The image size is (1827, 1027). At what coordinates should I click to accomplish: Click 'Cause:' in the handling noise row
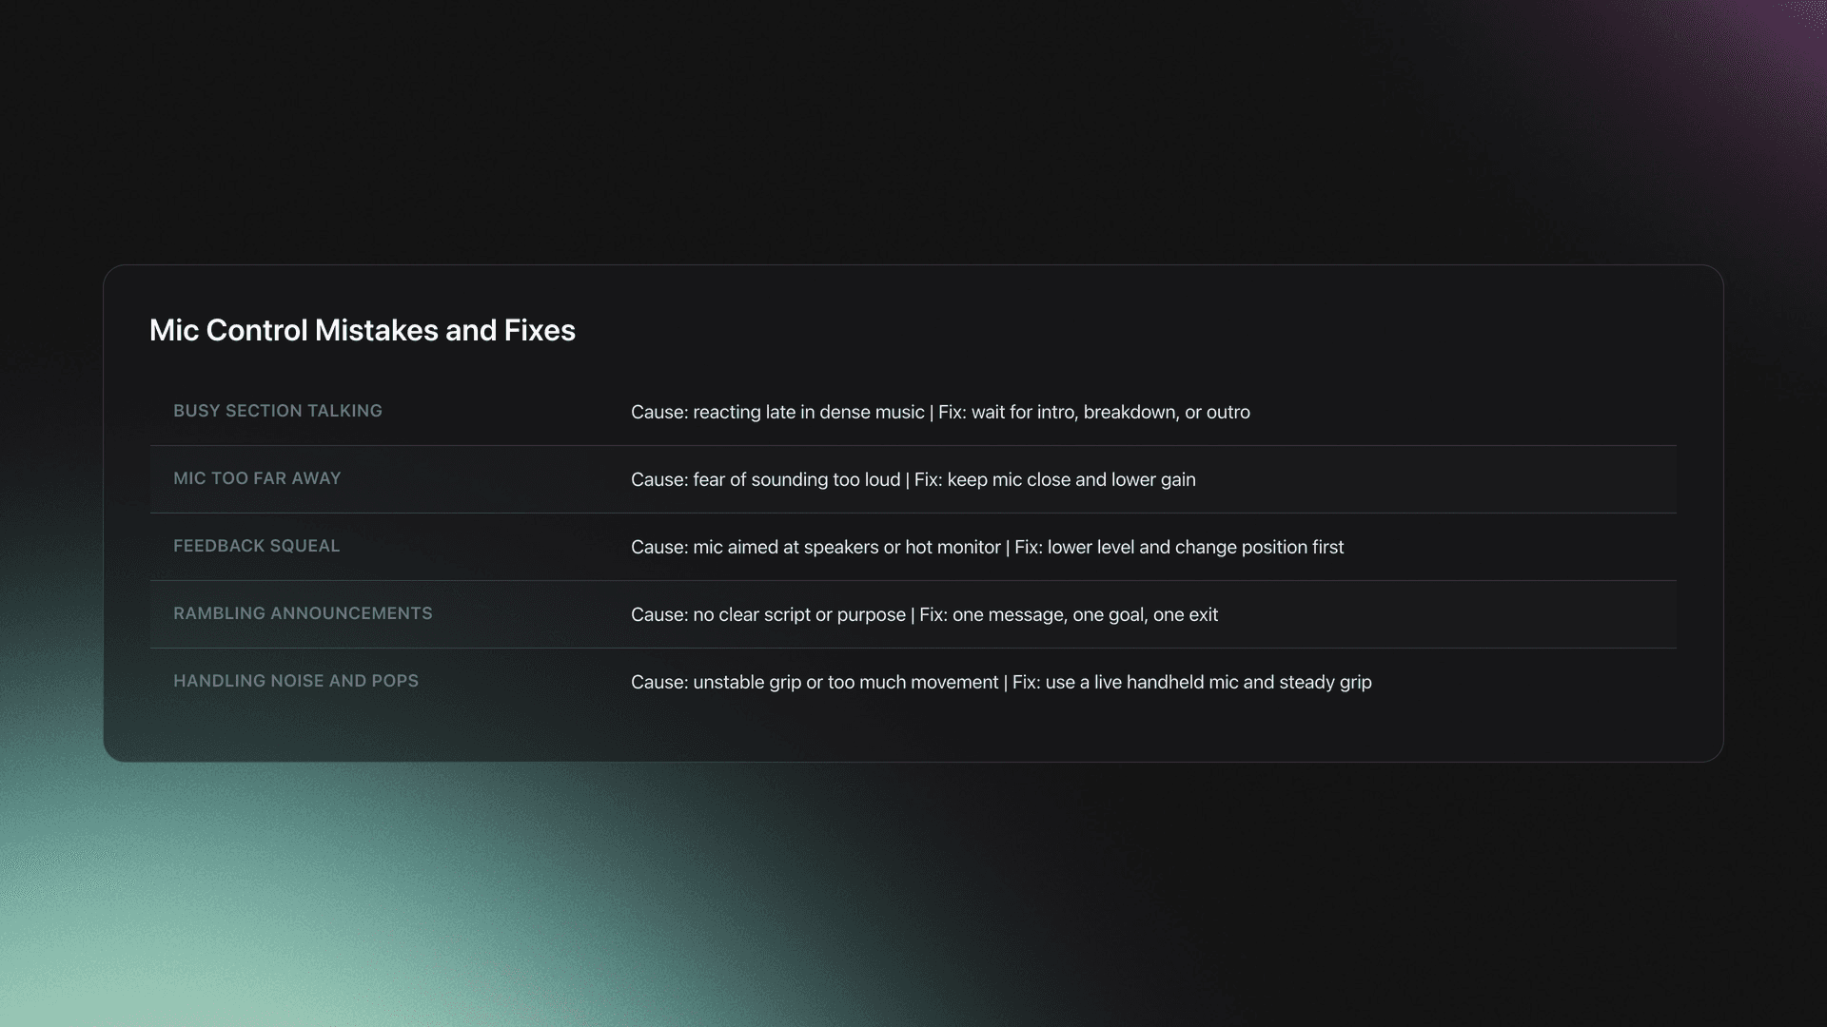click(658, 682)
